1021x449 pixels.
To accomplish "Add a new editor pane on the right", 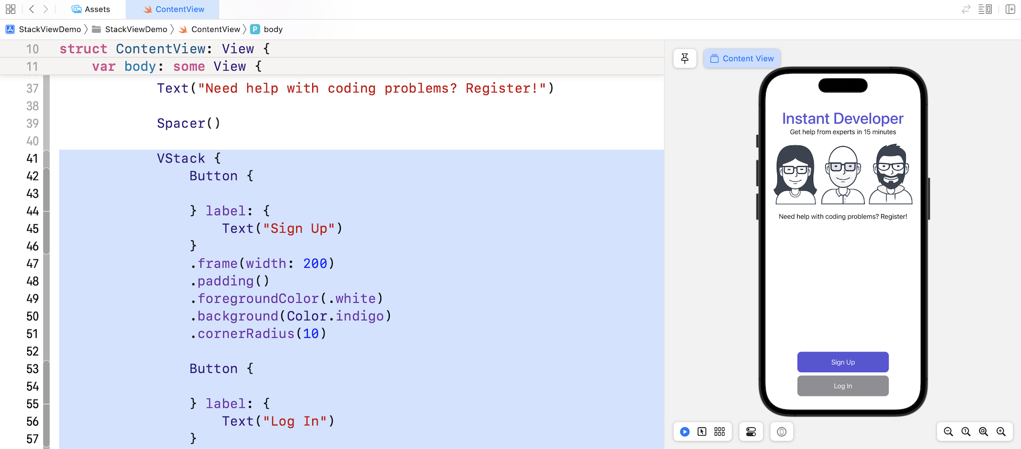I will tap(1010, 9).
